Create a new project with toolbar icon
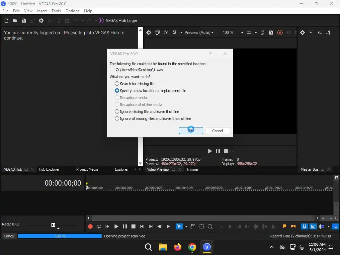Image resolution: width=340 pixels, height=255 pixels. [7, 21]
